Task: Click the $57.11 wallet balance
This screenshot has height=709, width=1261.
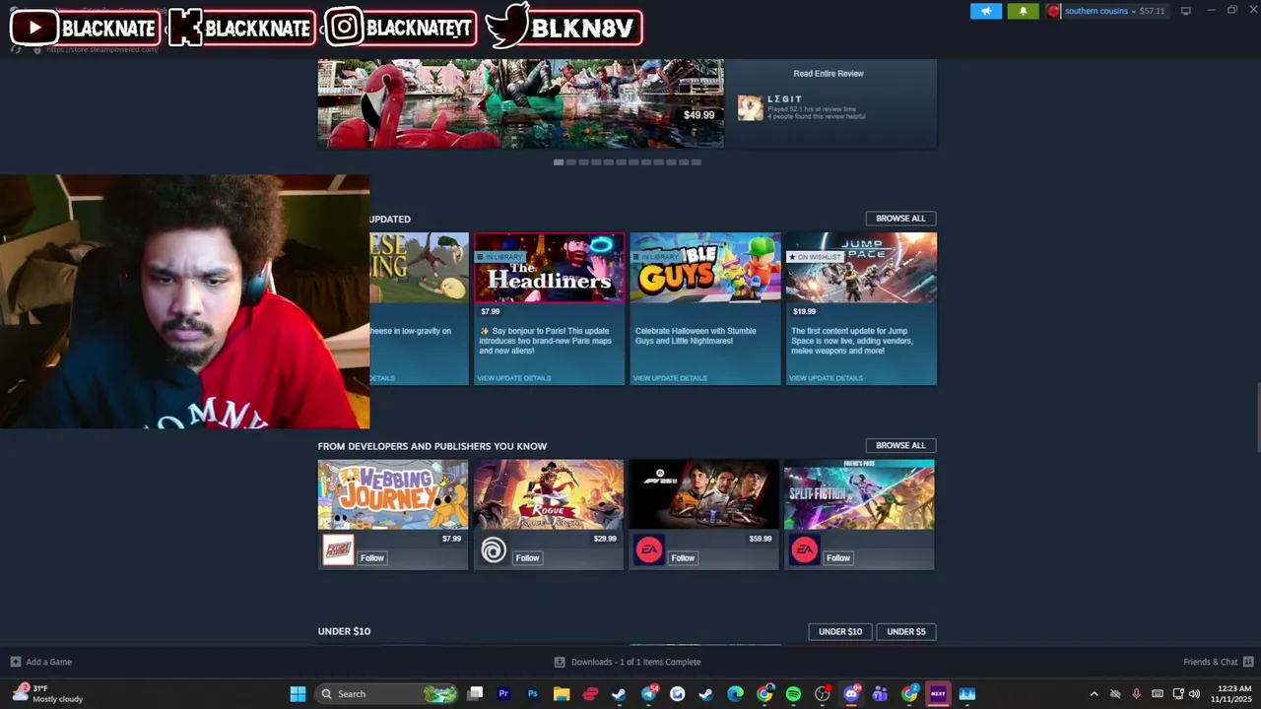Action: pyautogui.click(x=1152, y=11)
